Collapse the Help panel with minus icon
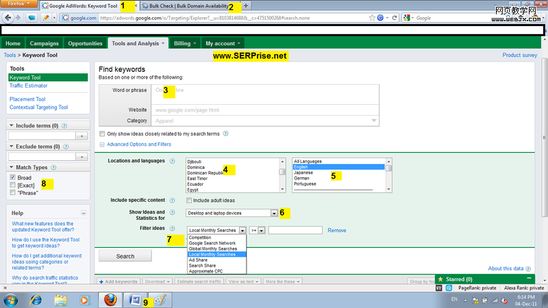Viewport: 548px width, 308px height. point(84,213)
